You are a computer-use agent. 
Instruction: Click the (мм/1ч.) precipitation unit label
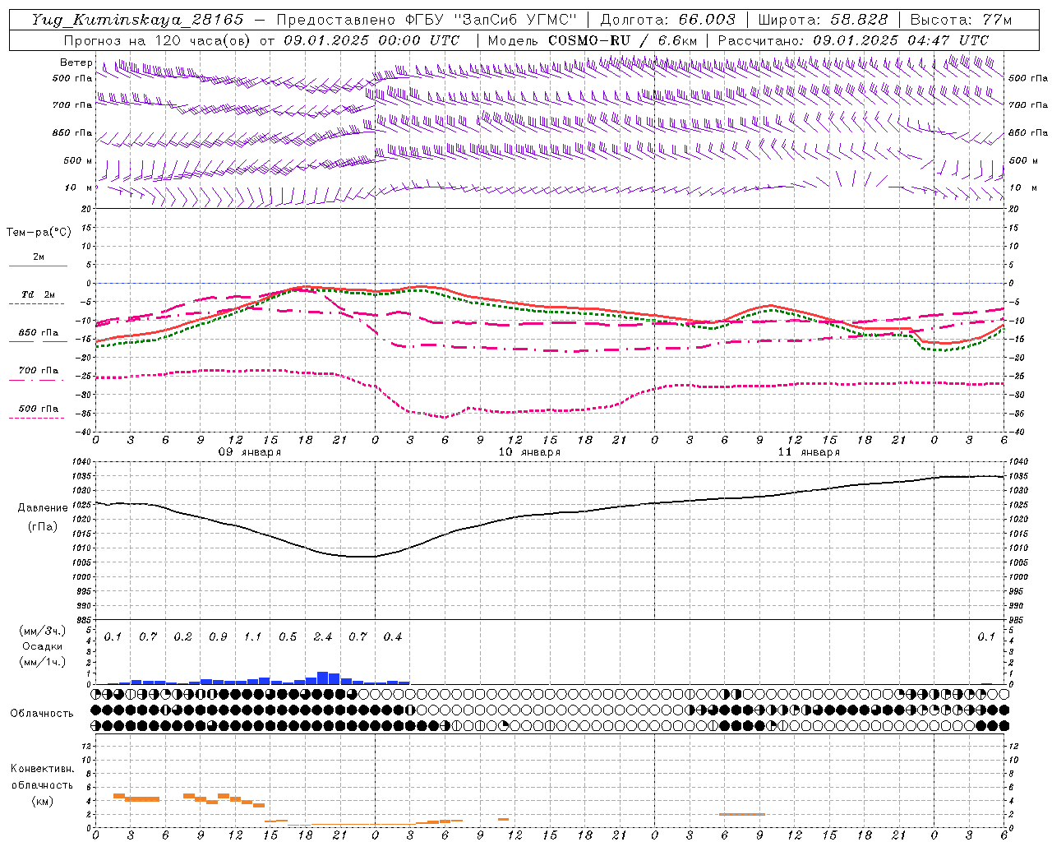point(43,662)
